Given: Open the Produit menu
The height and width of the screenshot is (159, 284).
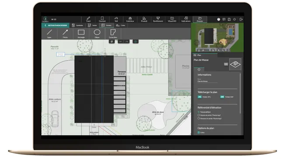Looking at the screenshot, I should point(144,19).
